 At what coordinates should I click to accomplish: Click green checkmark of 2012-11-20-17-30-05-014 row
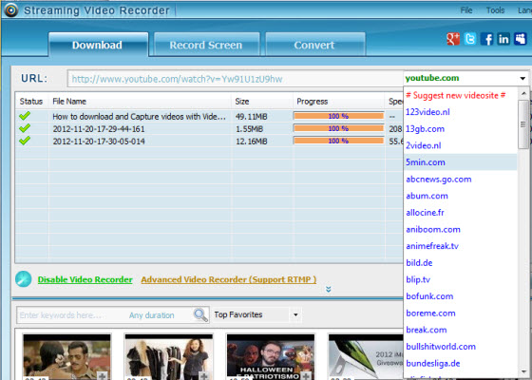tap(25, 141)
